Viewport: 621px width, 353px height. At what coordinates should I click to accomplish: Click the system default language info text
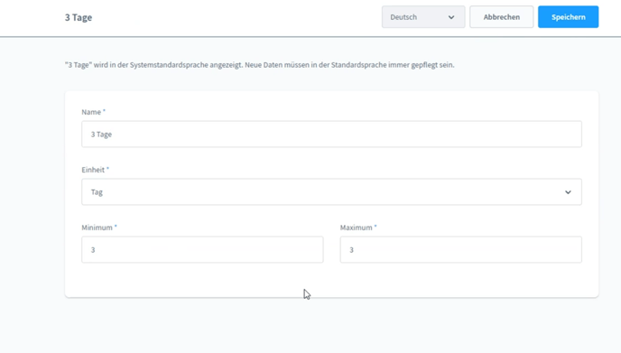[259, 65]
